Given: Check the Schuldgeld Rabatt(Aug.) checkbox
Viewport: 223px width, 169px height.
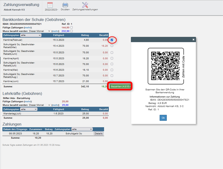Looking at the screenshot, I should (112, 75).
